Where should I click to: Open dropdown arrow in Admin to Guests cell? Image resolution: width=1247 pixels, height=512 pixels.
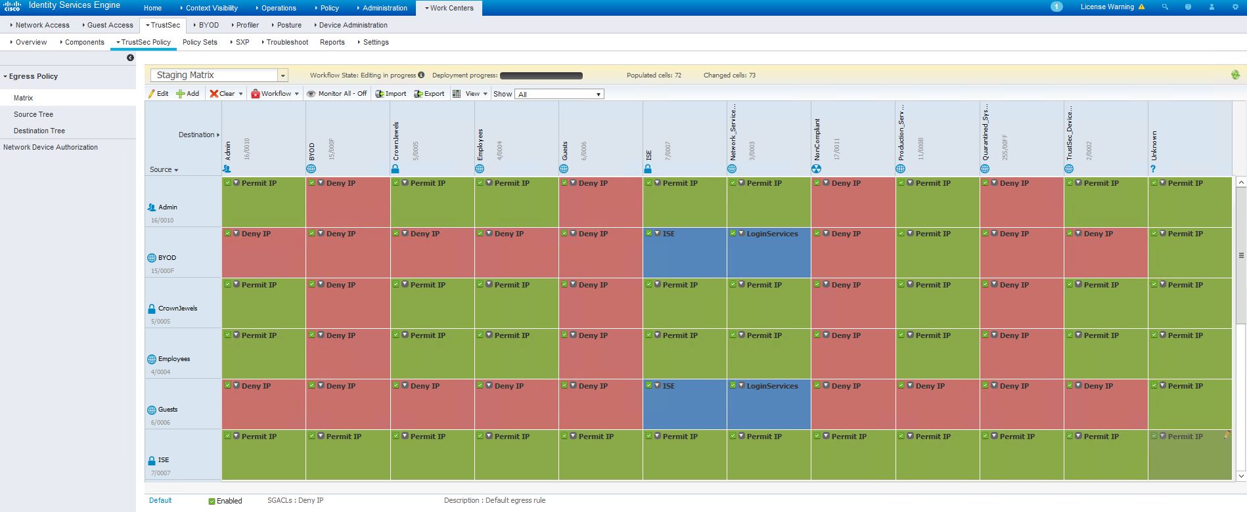pyautogui.click(x=573, y=183)
